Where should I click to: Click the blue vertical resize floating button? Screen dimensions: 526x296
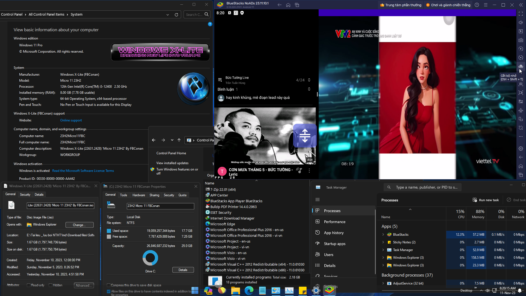[x=305, y=135]
